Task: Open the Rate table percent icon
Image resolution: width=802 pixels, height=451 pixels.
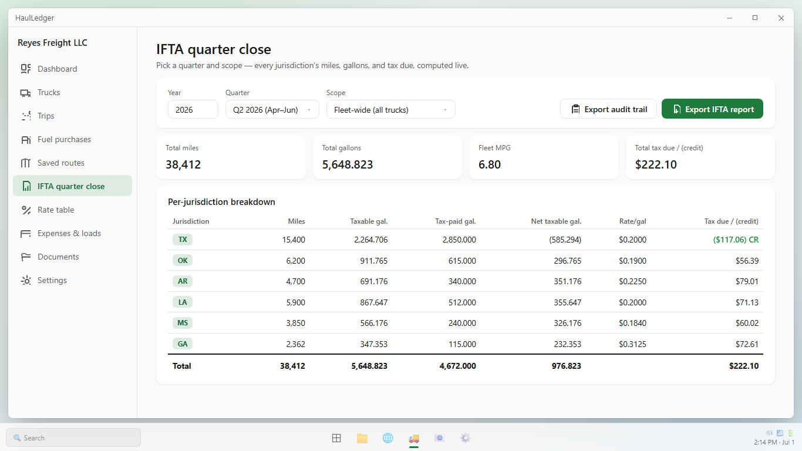Action: coord(26,210)
